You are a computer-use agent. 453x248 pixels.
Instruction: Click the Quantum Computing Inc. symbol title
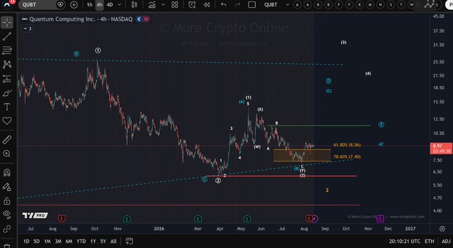coord(63,19)
